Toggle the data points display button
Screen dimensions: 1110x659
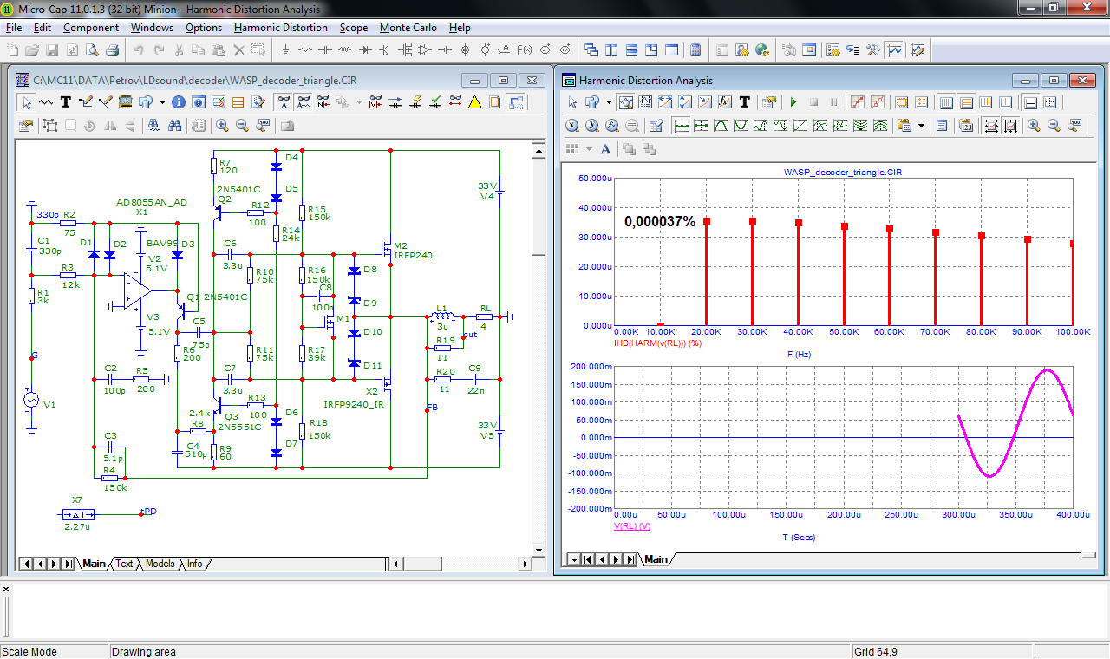(857, 102)
